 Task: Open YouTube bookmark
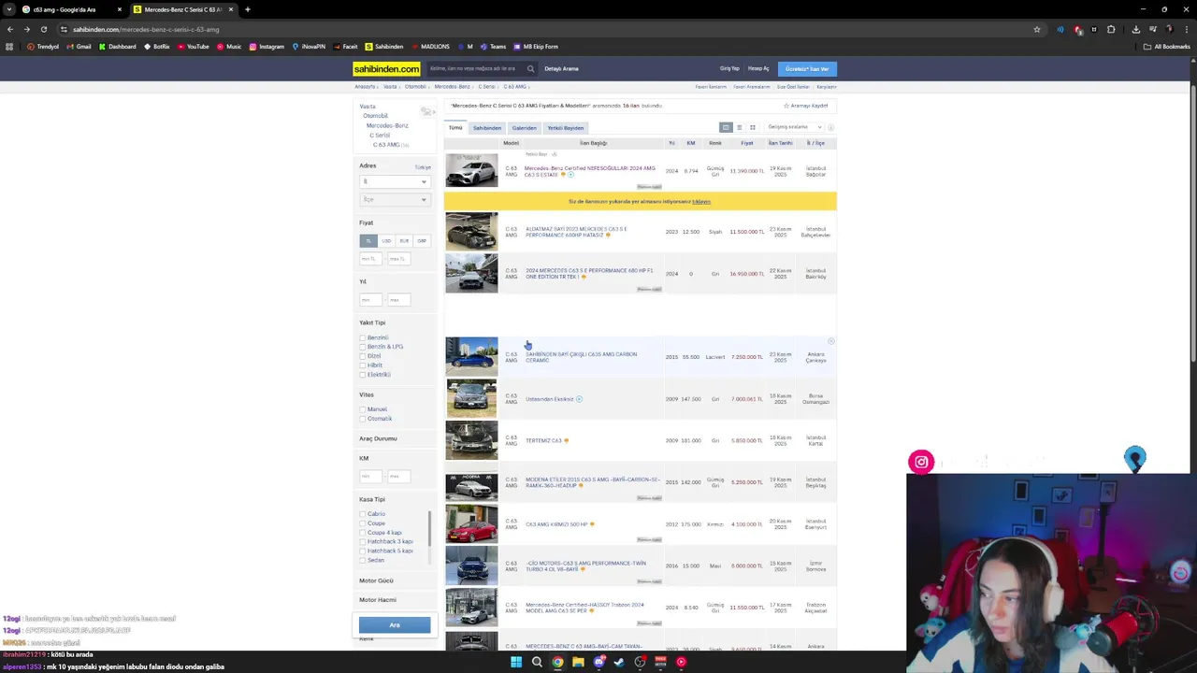194,47
